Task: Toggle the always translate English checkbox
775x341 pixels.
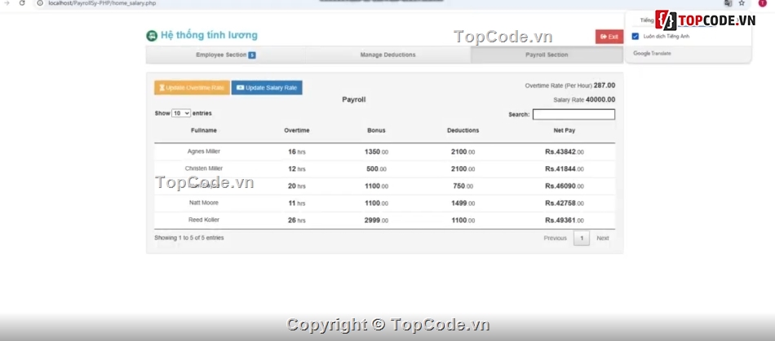Action: tap(635, 36)
